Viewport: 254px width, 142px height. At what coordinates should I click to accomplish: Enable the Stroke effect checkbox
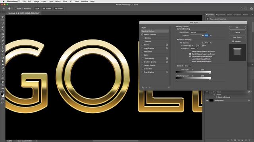click(x=142, y=45)
